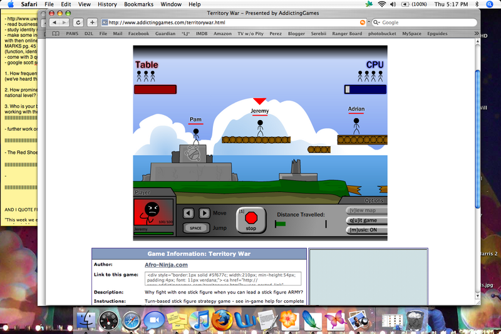Click the Jeremy angry stickman portrait
The height and width of the screenshot is (334, 501).
pos(153,212)
